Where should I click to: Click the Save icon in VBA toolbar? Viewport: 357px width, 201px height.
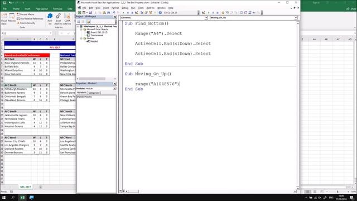[x=90, y=12]
